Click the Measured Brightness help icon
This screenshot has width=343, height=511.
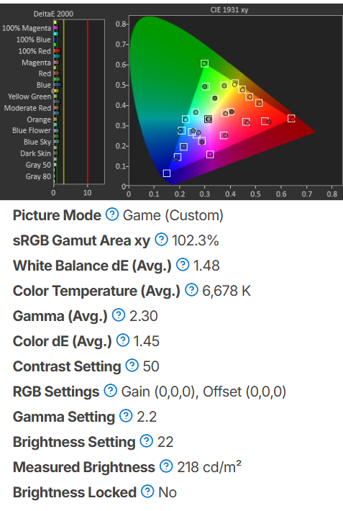[x=166, y=466]
